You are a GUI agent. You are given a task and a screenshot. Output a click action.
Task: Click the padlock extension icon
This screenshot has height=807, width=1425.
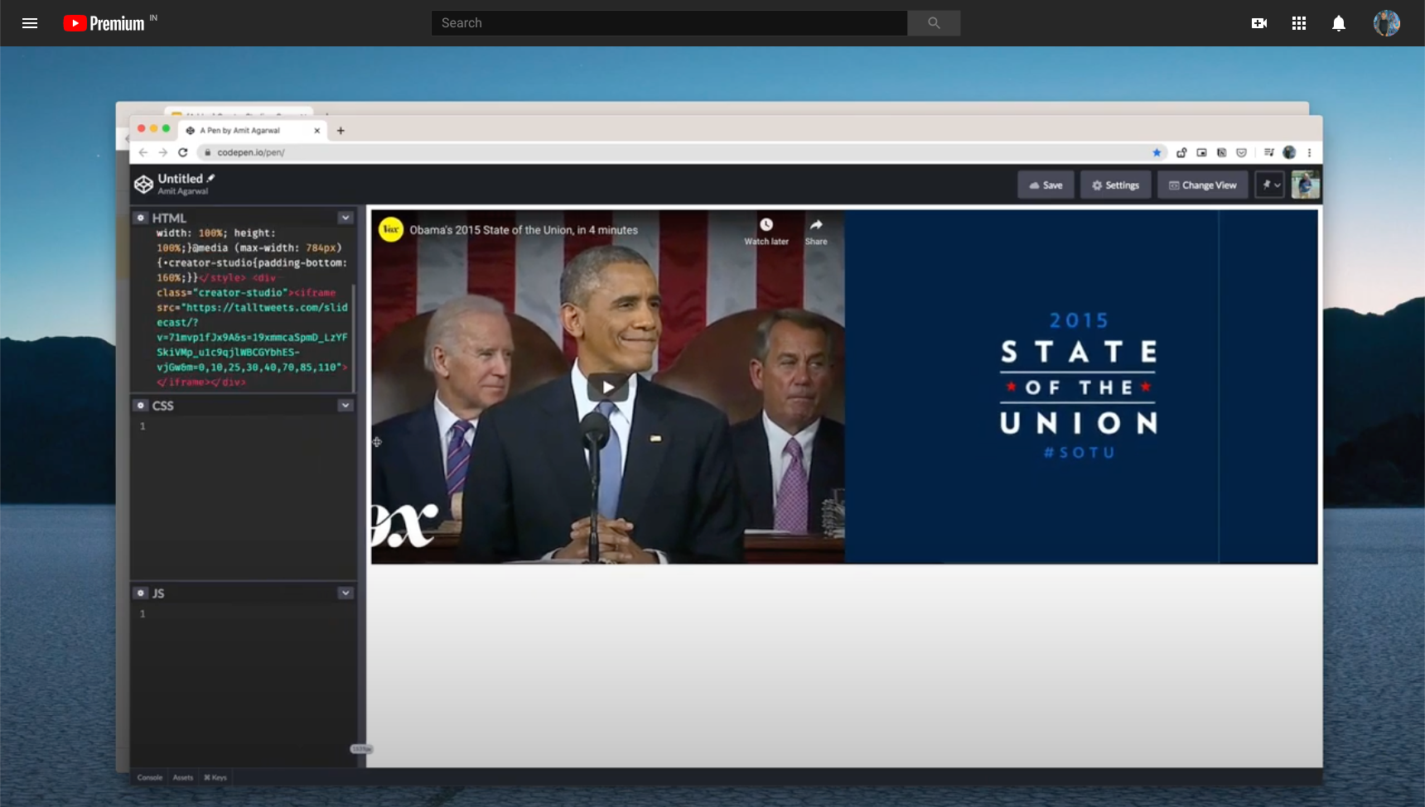point(1181,152)
